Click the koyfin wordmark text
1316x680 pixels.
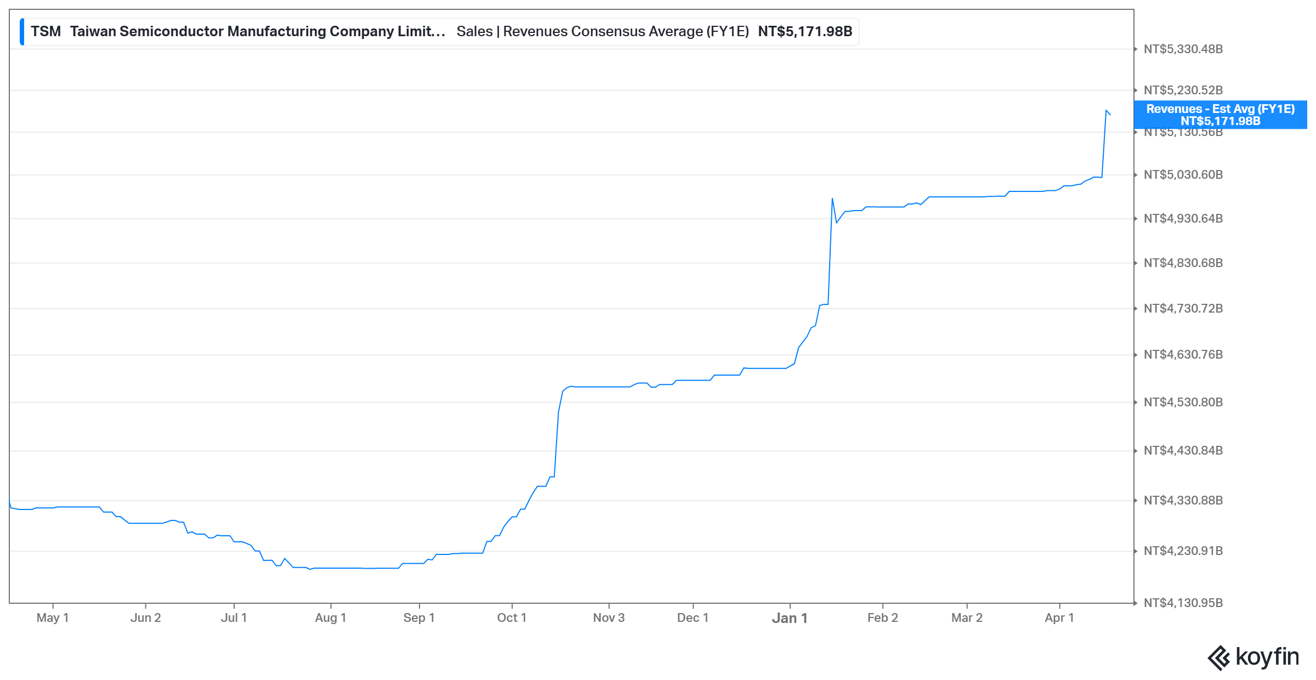(1267, 656)
